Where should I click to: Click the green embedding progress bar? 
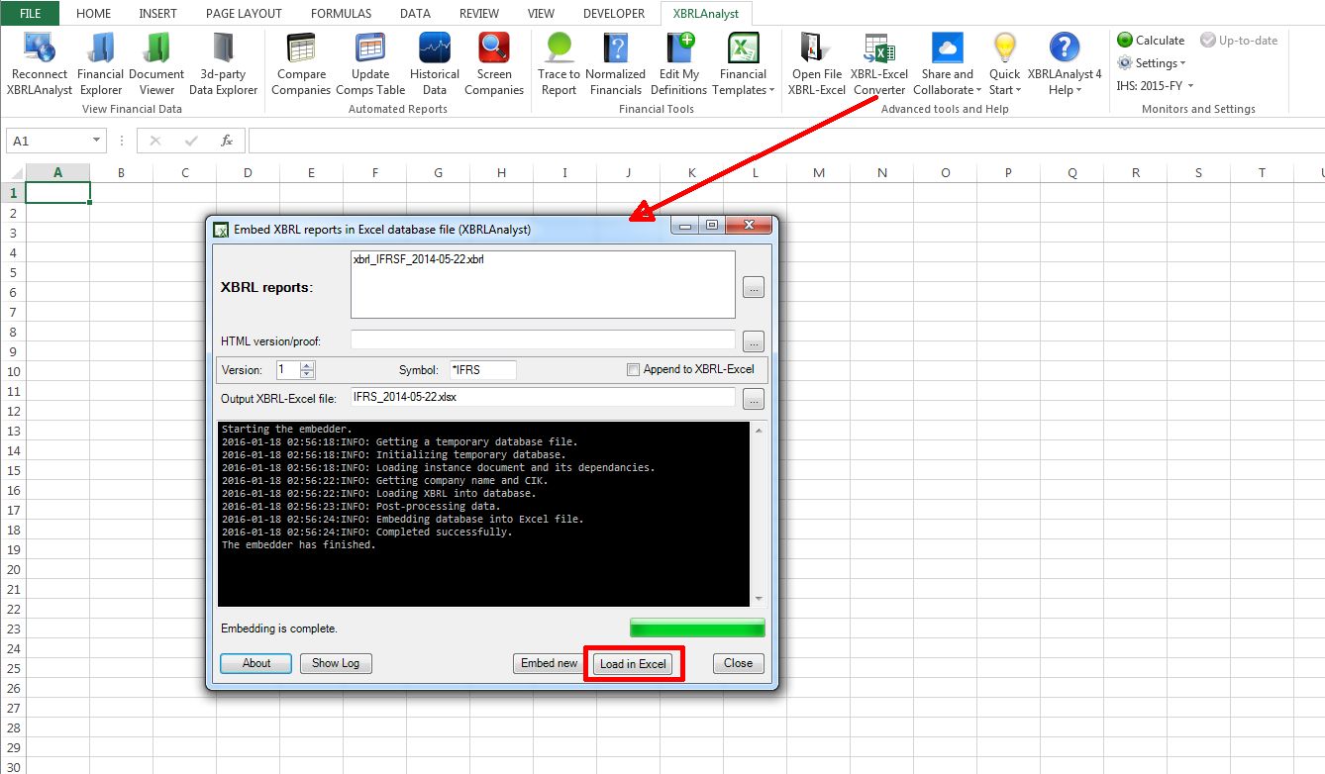pyautogui.click(x=697, y=629)
